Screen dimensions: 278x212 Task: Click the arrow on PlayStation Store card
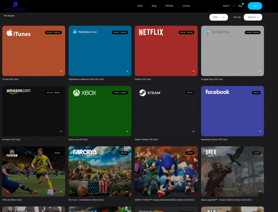click(127, 71)
